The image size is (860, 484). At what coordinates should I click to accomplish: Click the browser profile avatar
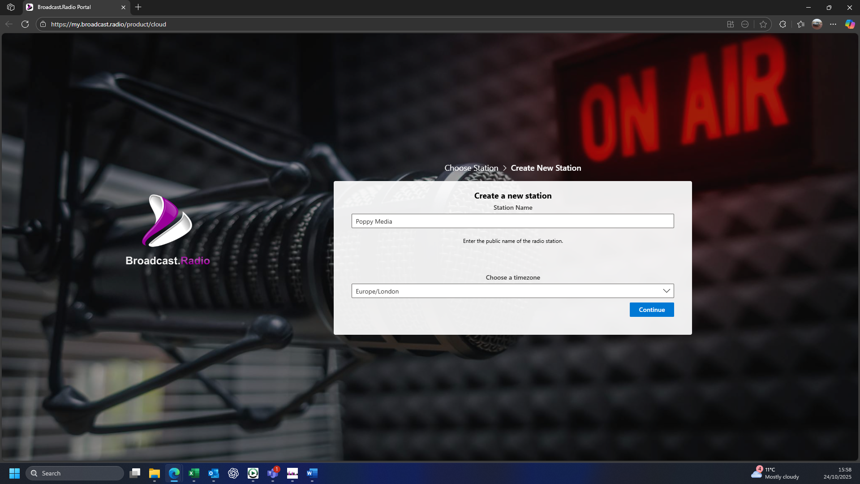[817, 24]
